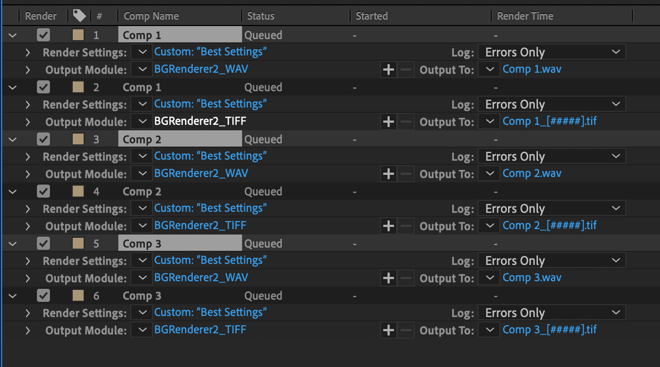Collapse render queue item 3 details
660x367 pixels.
pyautogui.click(x=12, y=140)
